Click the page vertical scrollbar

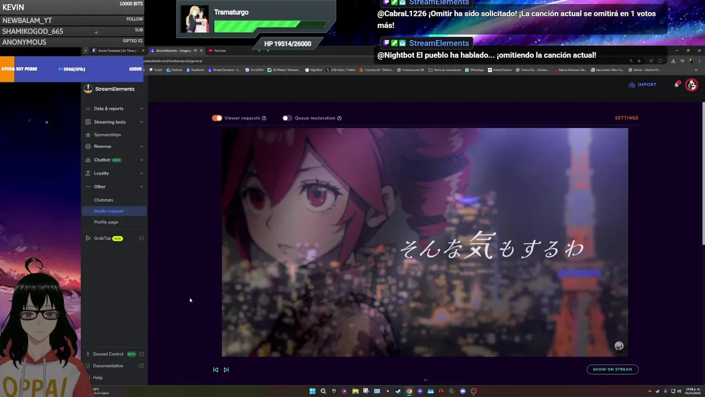pyautogui.click(x=703, y=174)
